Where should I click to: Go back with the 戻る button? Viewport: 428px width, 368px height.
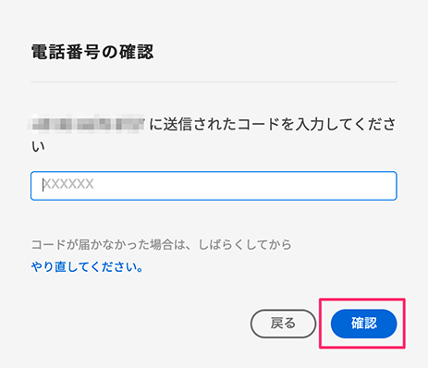coord(283,324)
